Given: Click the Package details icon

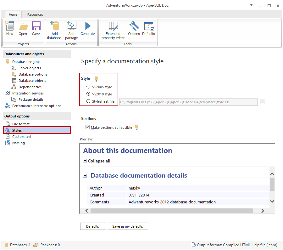Looking at the screenshot, I should point(14,99).
